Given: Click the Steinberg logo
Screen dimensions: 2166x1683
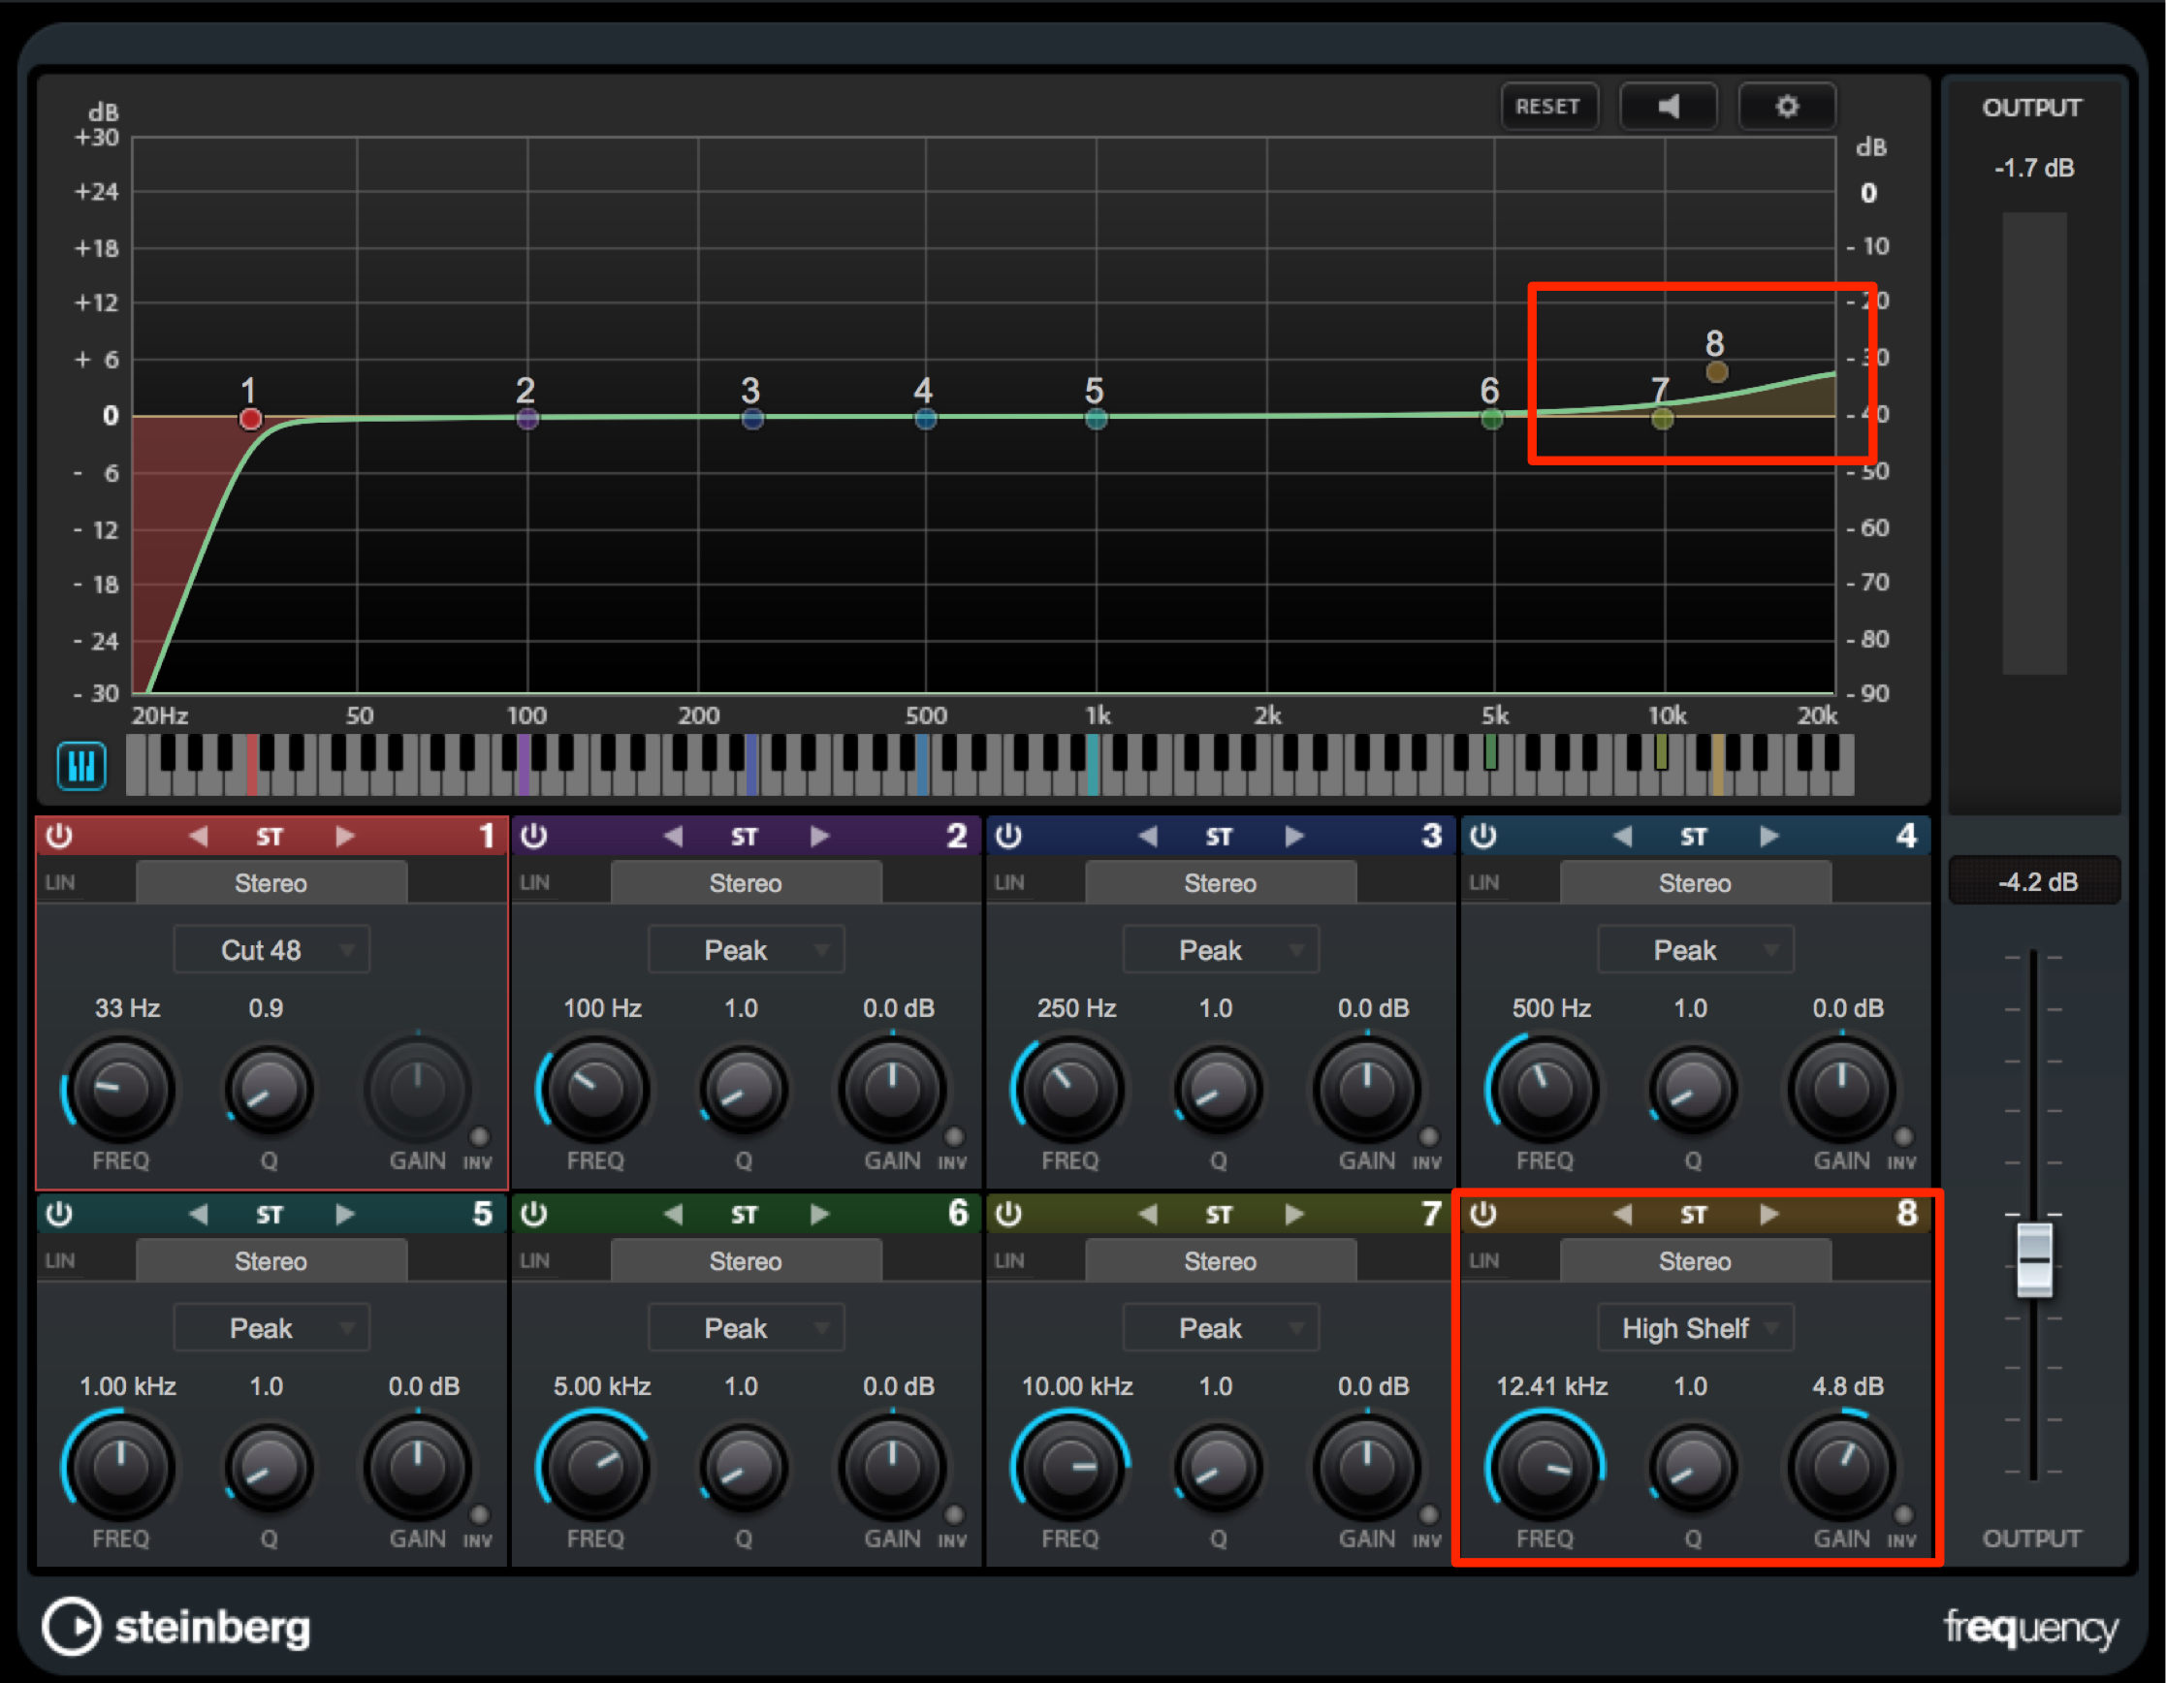Looking at the screenshot, I should (176, 1627).
